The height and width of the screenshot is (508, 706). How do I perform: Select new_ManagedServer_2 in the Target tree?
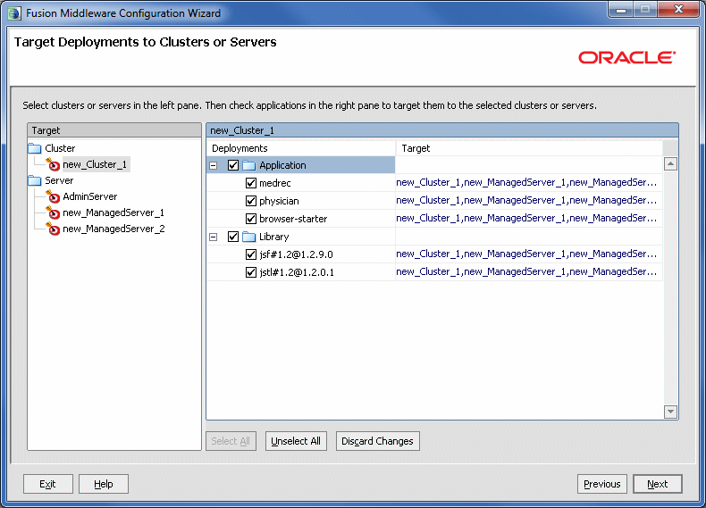coord(113,229)
